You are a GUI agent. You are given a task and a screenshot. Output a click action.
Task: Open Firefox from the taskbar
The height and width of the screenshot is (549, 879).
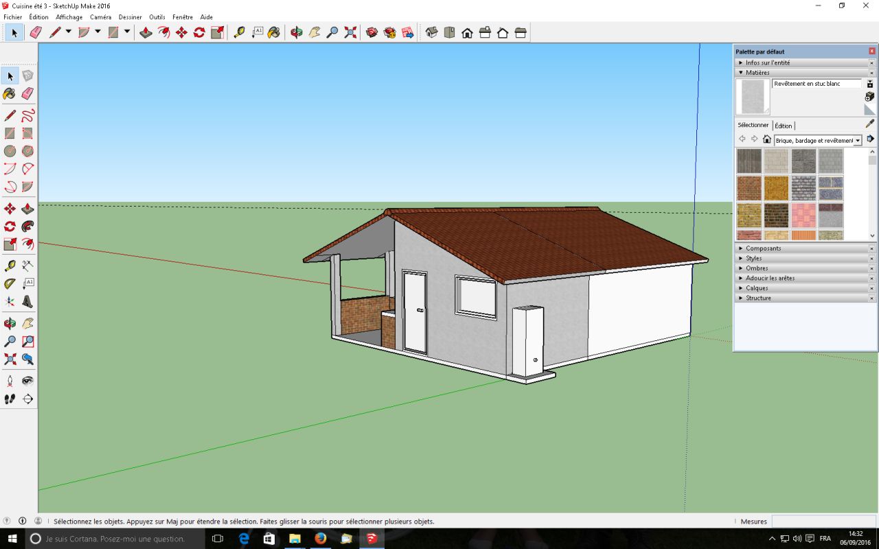click(x=320, y=539)
